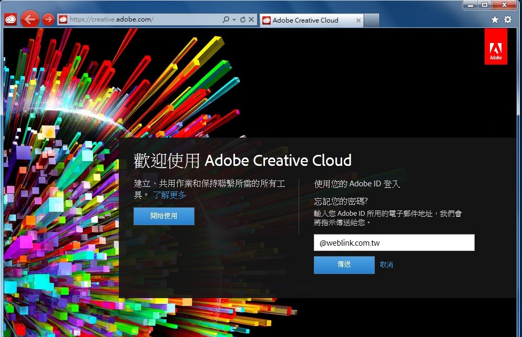Click the 傳送 send button
The width and height of the screenshot is (522, 337).
(344, 265)
